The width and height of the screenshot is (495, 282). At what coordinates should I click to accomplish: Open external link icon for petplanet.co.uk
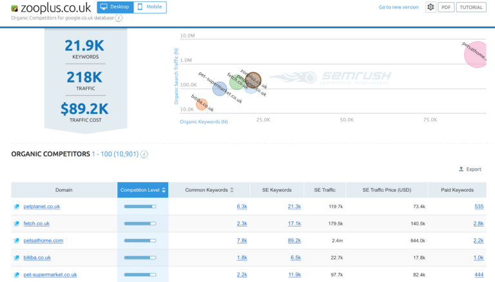point(16,207)
